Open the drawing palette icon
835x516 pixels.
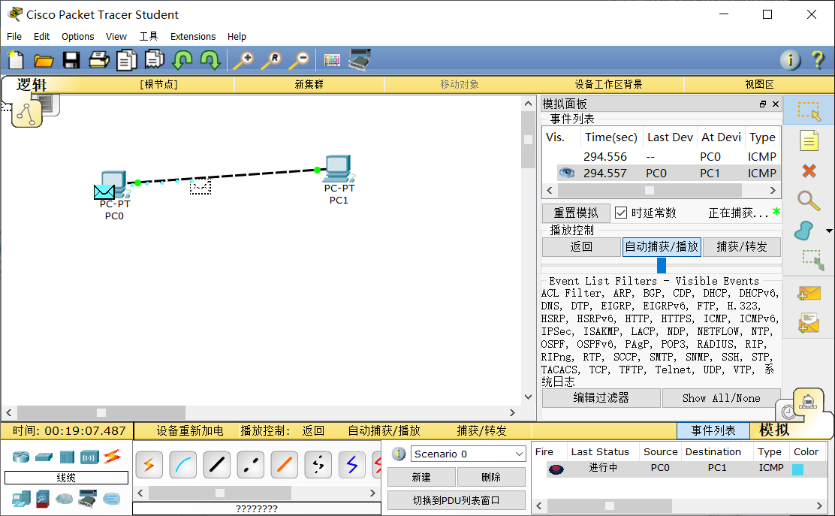[332, 60]
